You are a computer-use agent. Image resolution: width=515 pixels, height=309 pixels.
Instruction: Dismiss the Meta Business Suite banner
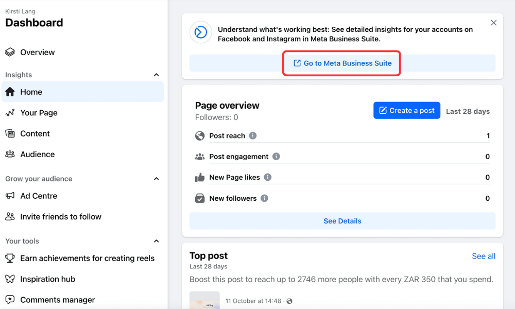point(493,23)
